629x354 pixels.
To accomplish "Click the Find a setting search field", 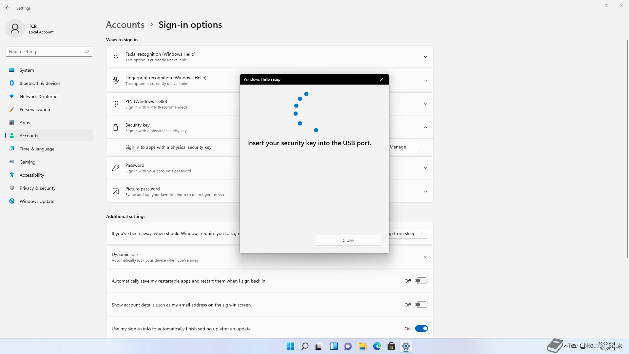I will tap(49, 51).
